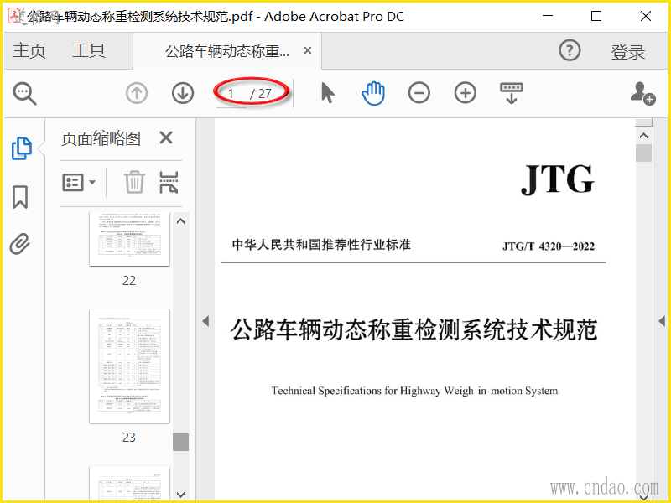The height and width of the screenshot is (503, 671).
Task: Select the 公路车辆动态称重 document tab
Action: 227,51
